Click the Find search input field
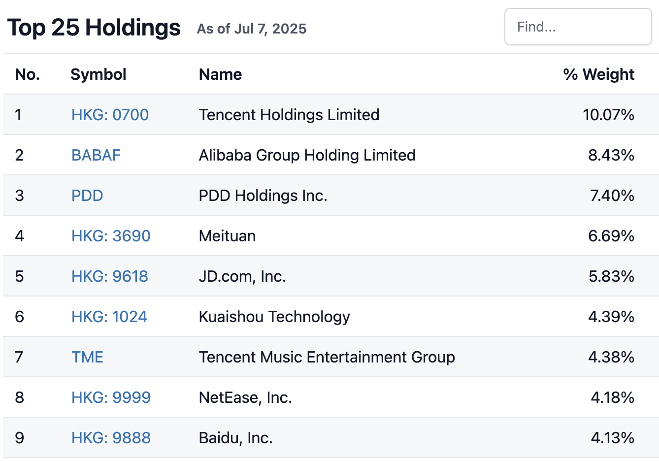The height and width of the screenshot is (461, 659). coord(578,27)
